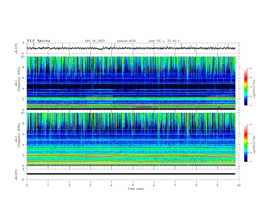Select the "Time (min)" x-axis label
Screen dimensions: 269x208
point(136,189)
